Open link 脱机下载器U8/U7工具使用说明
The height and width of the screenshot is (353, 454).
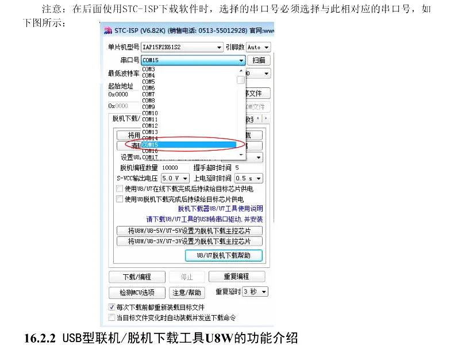tap(220, 209)
